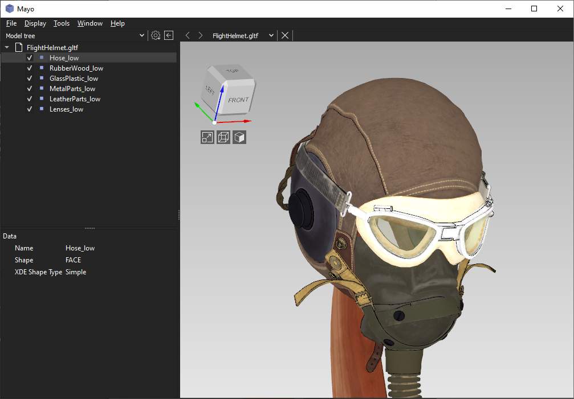
Task: Click the tree and data panel splitter
Action: [x=89, y=228]
